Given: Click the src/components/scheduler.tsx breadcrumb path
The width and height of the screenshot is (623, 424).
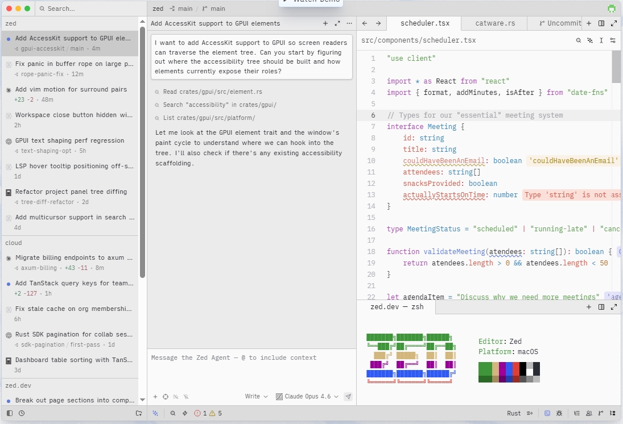Looking at the screenshot, I should click(418, 40).
